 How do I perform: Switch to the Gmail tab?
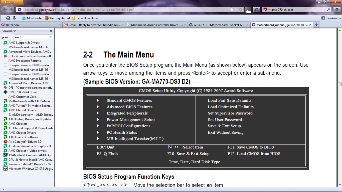click(94, 25)
